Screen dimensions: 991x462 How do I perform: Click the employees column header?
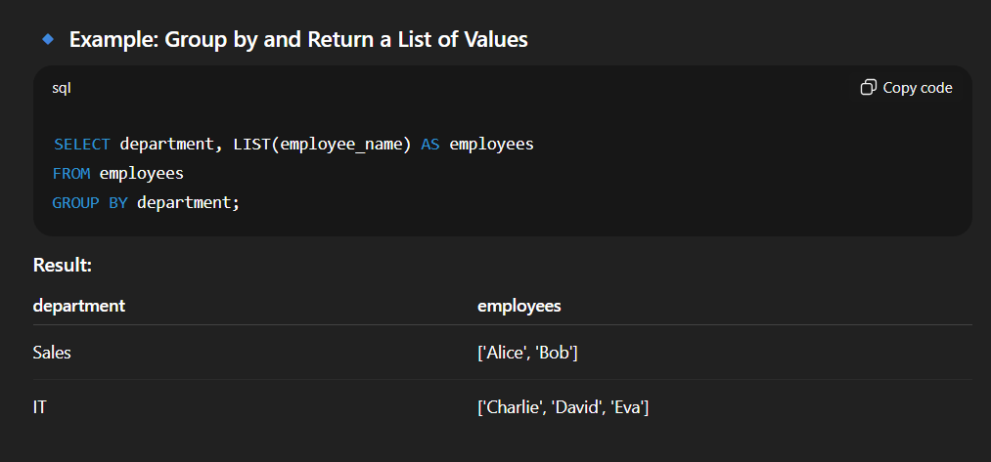pyautogui.click(x=518, y=306)
